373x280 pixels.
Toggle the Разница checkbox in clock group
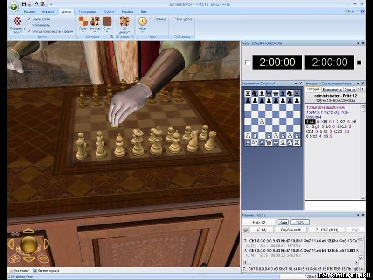tap(152, 19)
